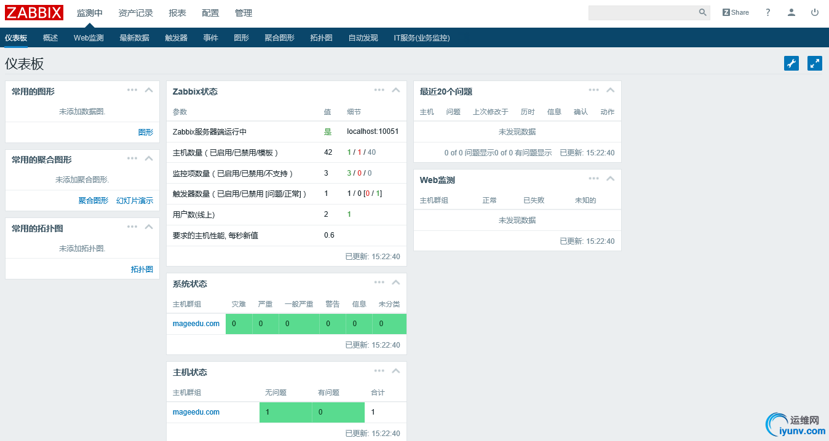This screenshot has height=441, width=829.
Task: Switch to the 最新数据 tab
Action: [134, 38]
